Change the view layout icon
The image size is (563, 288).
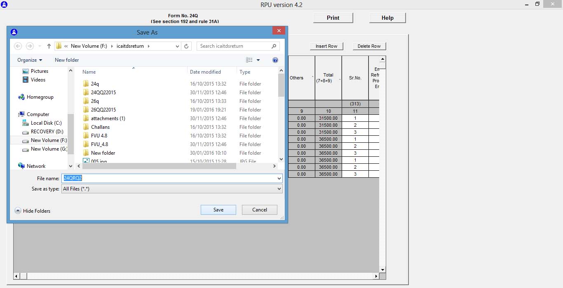(x=249, y=60)
